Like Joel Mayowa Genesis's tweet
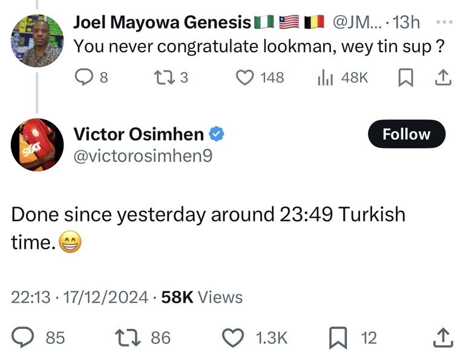This screenshot has height=350, width=466. (244, 78)
